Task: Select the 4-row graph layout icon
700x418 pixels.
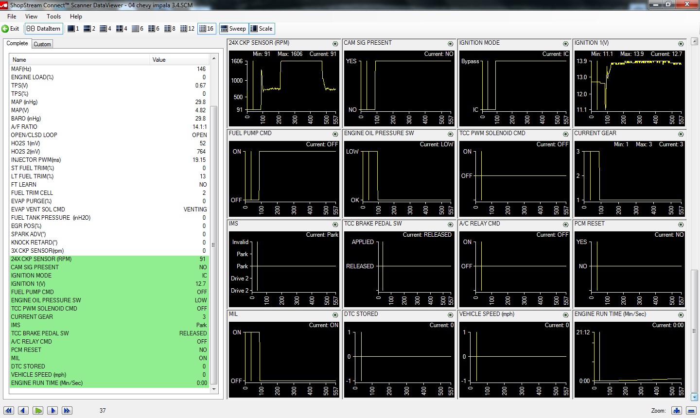Action: click(105, 29)
